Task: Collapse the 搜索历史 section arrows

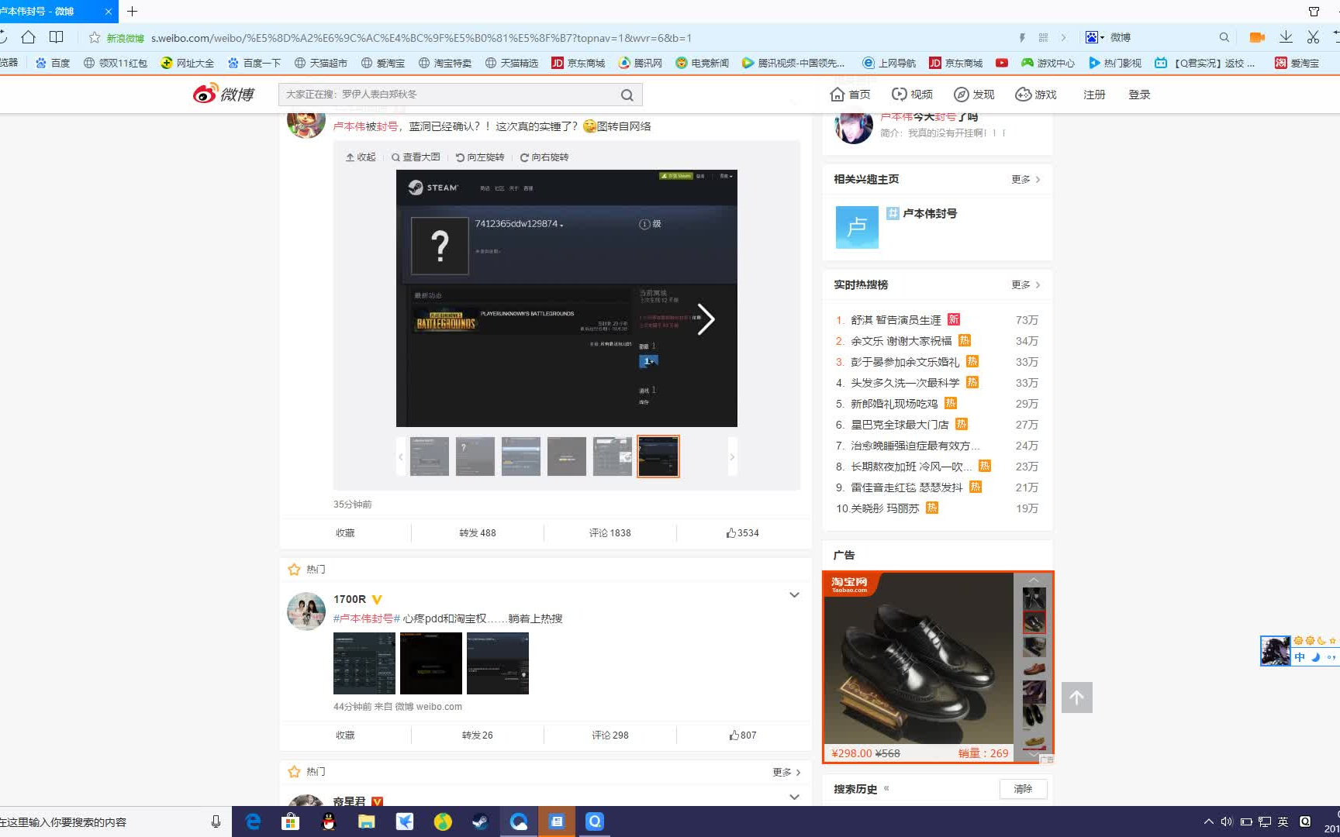Action: (886, 788)
